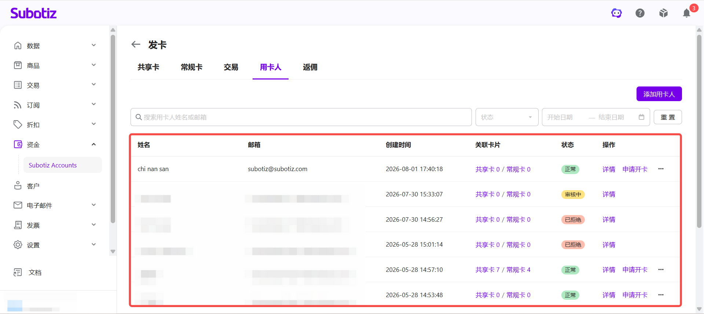
Task: Click the search magnifier icon
Action: [x=139, y=117]
